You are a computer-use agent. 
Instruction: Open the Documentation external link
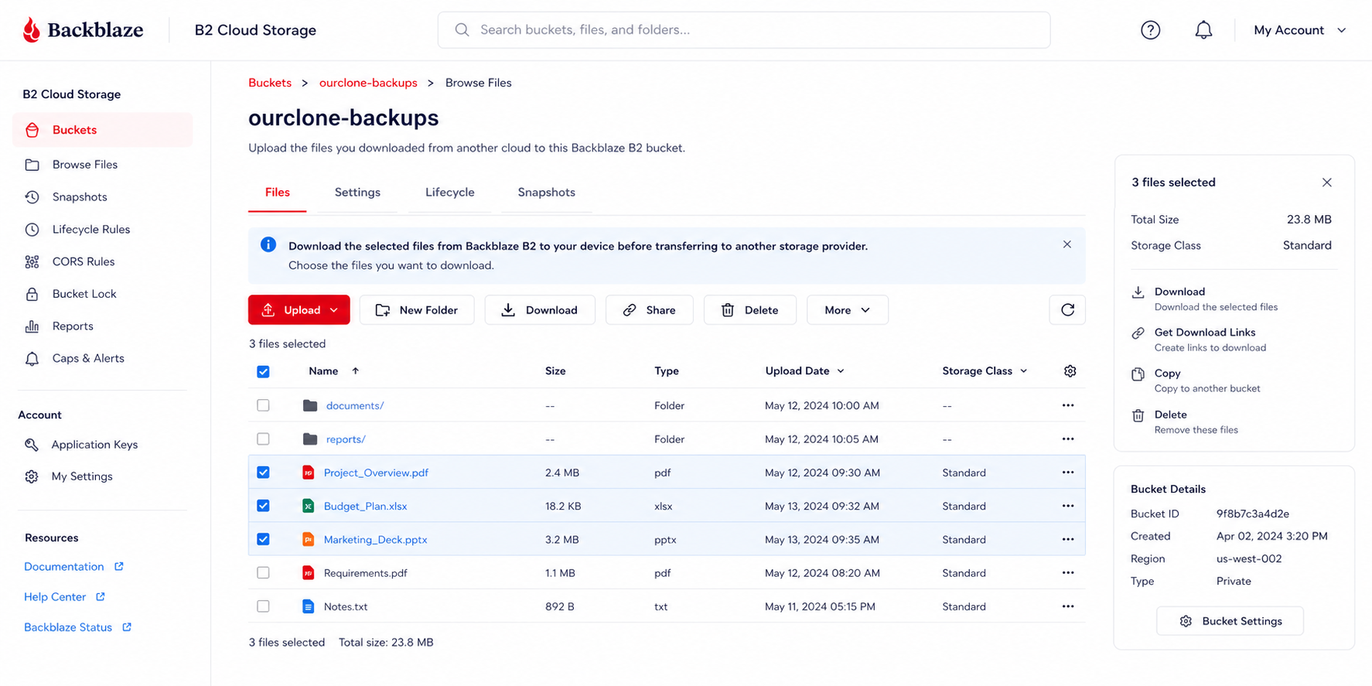73,567
